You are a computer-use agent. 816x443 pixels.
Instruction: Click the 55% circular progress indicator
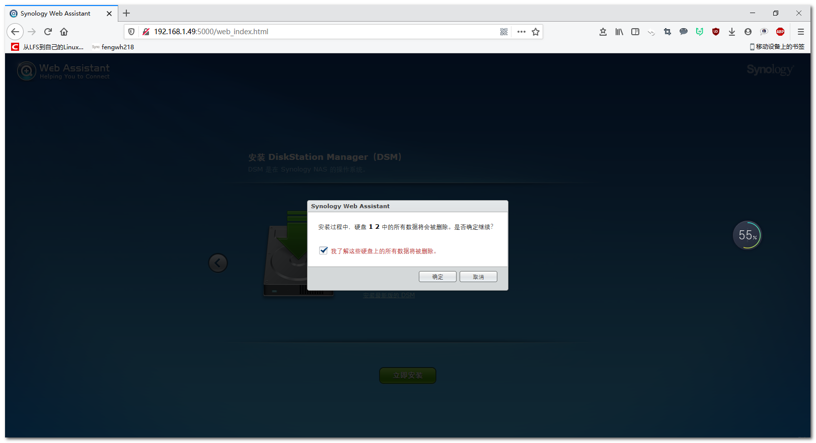click(747, 235)
